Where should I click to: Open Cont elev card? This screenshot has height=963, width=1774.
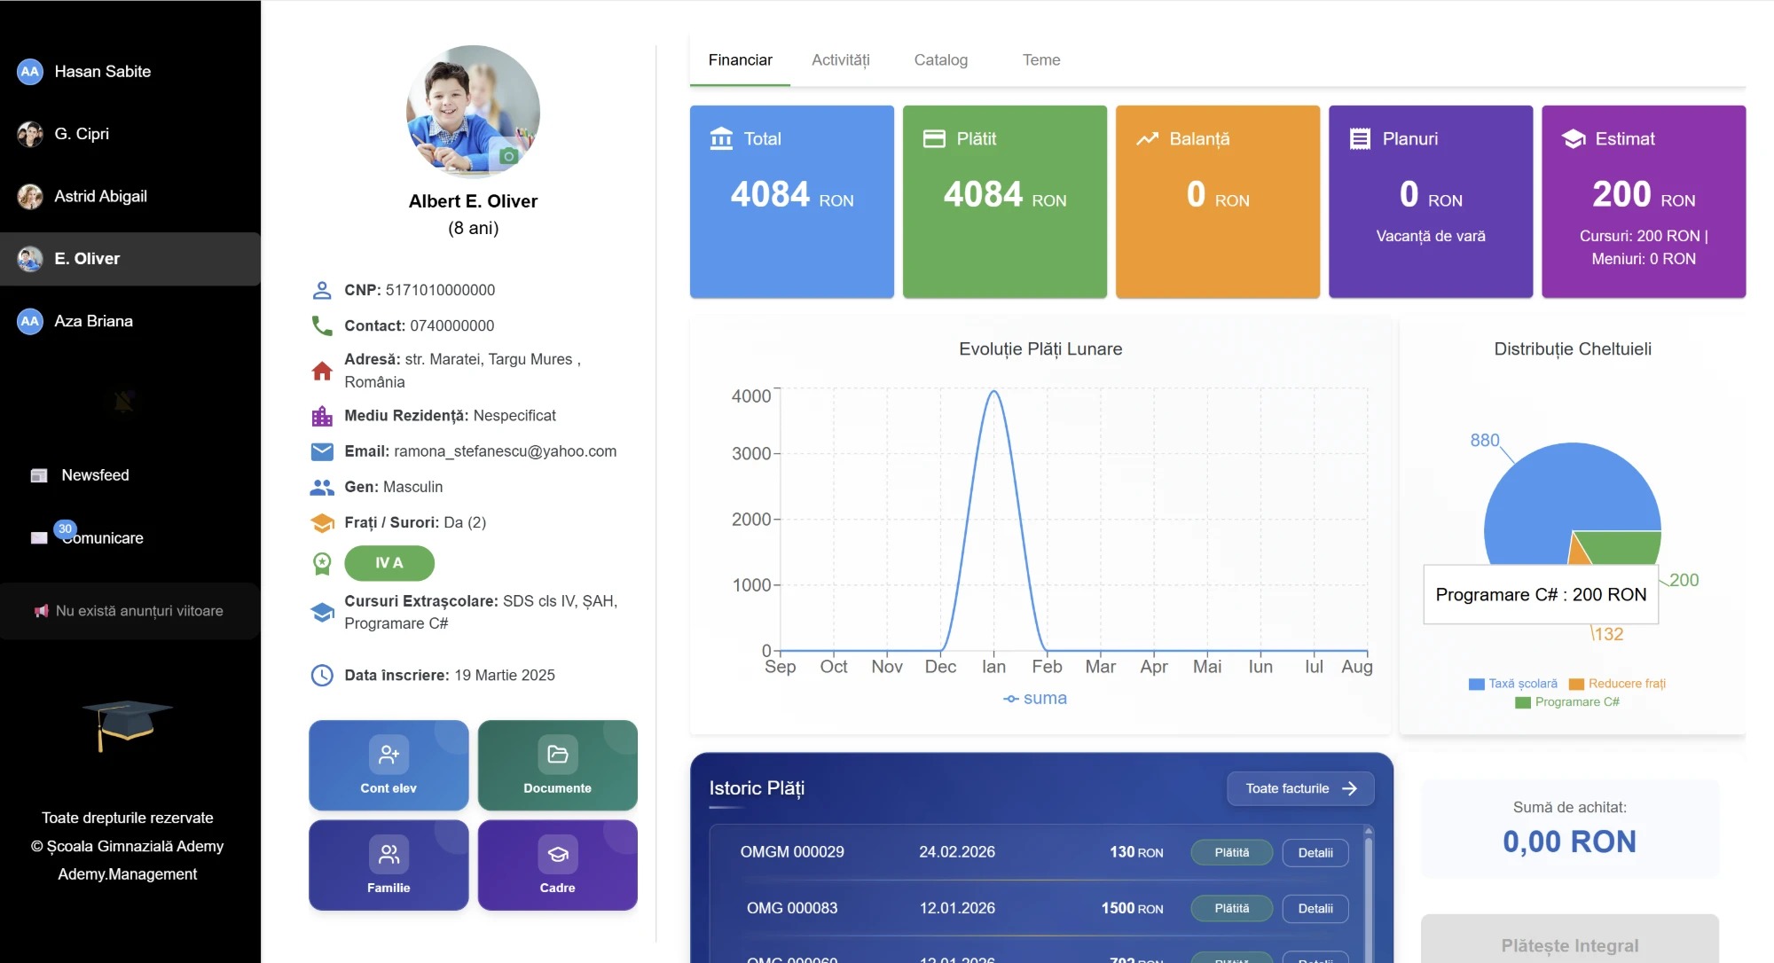point(389,765)
